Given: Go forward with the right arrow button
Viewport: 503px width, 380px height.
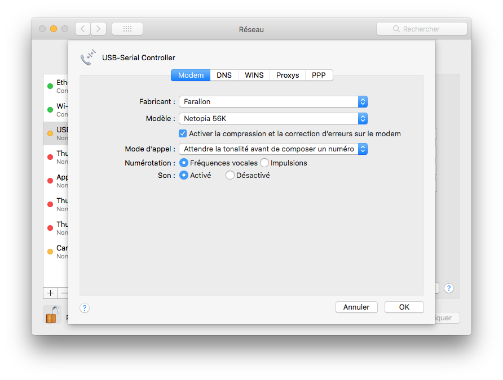Looking at the screenshot, I should 99,29.
